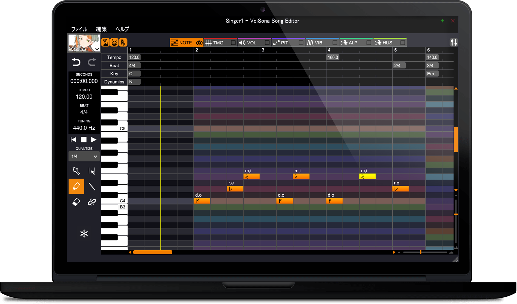Switch to the PIT tab
This screenshot has height=304, width=517.
pos(284,43)
